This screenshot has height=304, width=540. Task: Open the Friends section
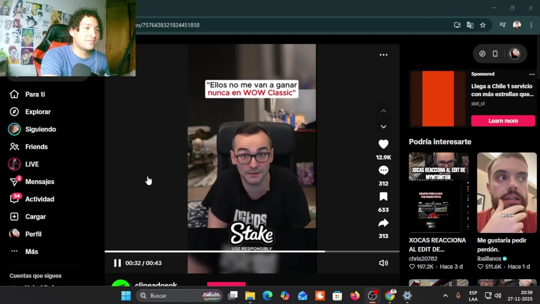point(29,147)
